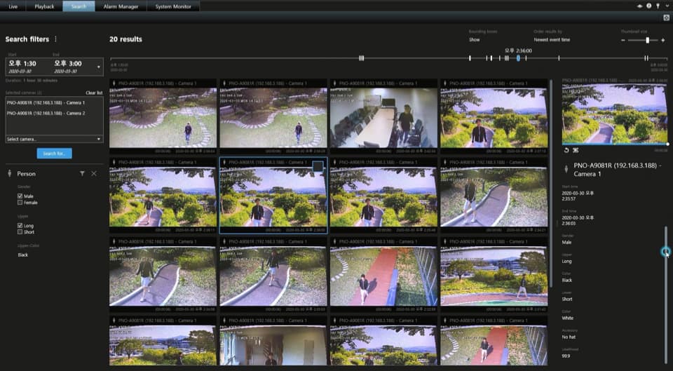This screenshot has height=371, width=673.
Task: Select the checkbox on the highlighted thumbnail
Action: coord(318,166)
